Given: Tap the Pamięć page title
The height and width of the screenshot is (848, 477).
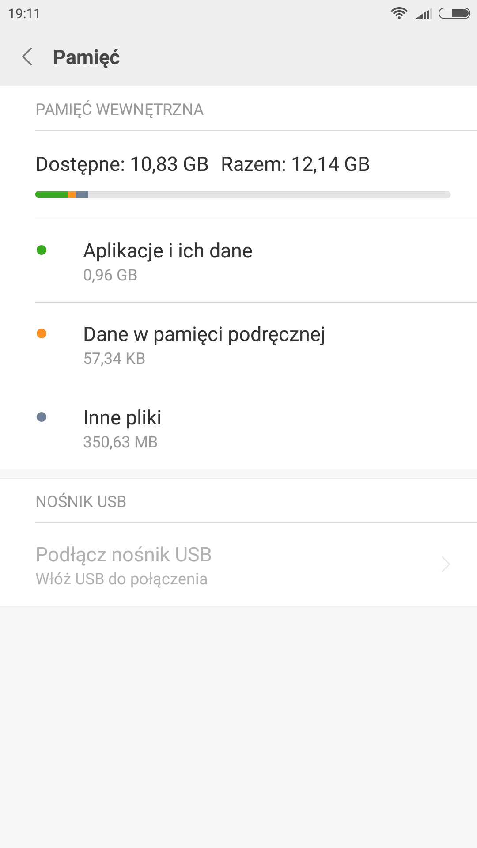Looking at the screenshot, I should tap(87, 57).
